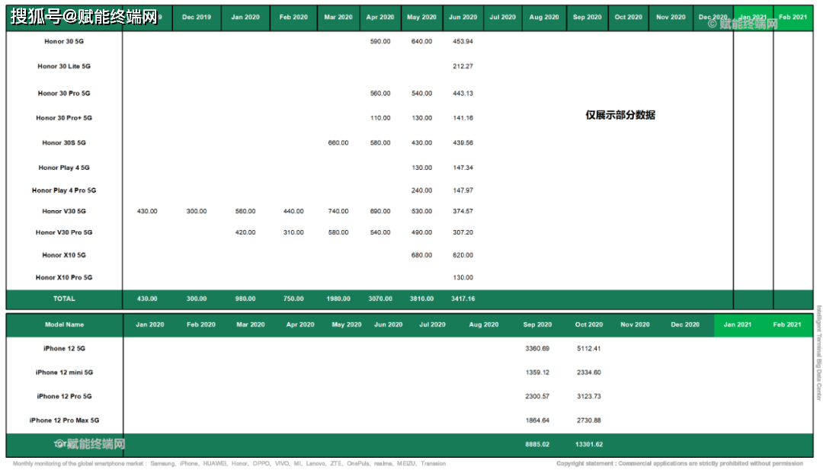Image resolution: width=823 pixels, height=470 pixels.
Task: Select the green Jan 2021 header in the iPhone table
Action: click(737, 325)
